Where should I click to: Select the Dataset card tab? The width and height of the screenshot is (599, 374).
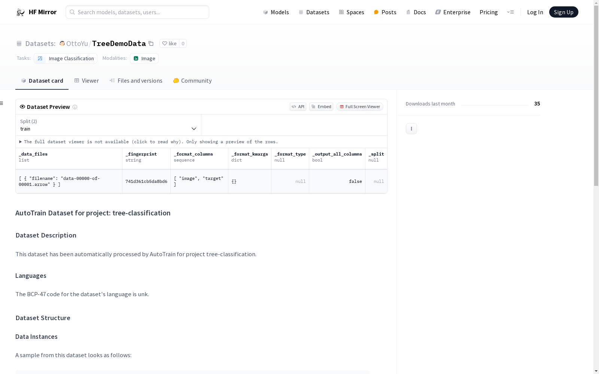click(42, 81)
